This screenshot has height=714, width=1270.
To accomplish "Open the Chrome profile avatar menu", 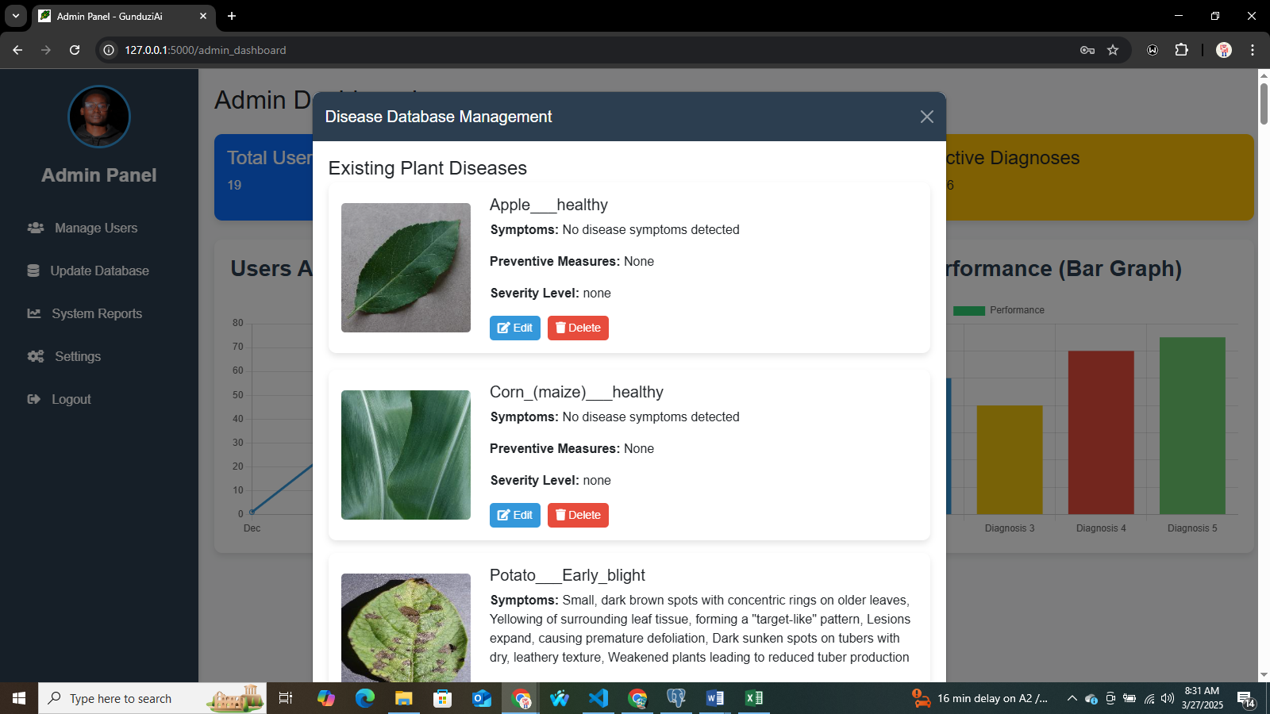I will click(1224, 50).
